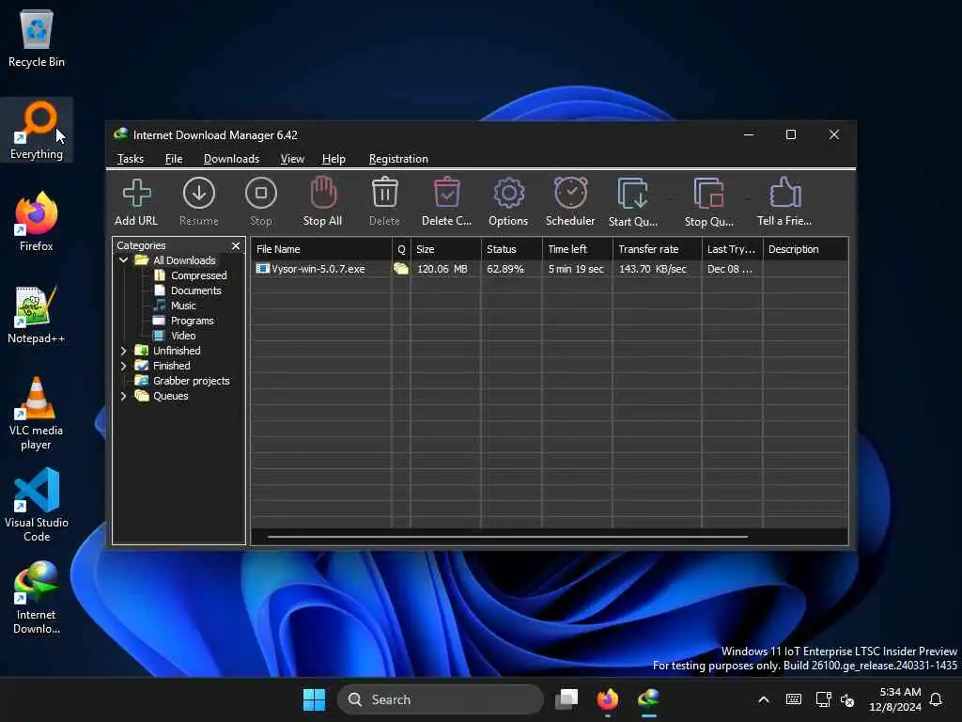
Task: Click the queue icon in Vysor row
Action: point(401,269)
